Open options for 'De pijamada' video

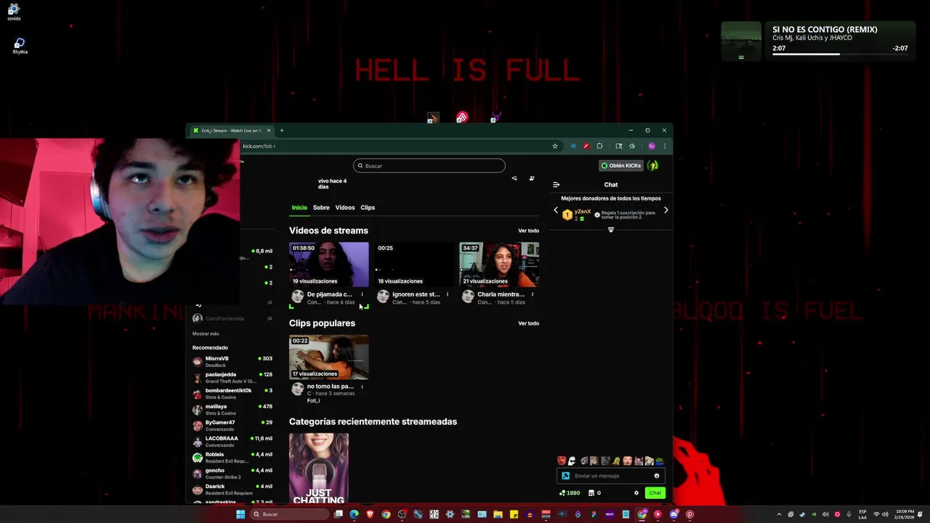[362, 294]
